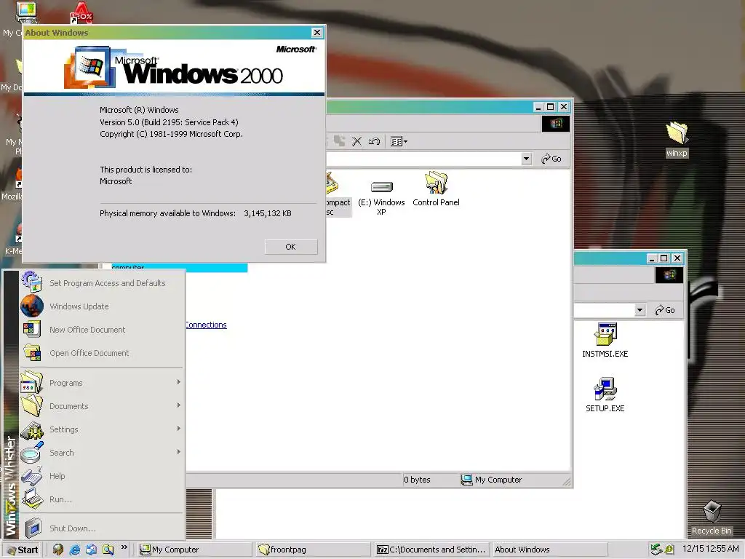This screenshot has height=559, width=745.
Task: Click the address field in My Computer
Action: point(424,158)
